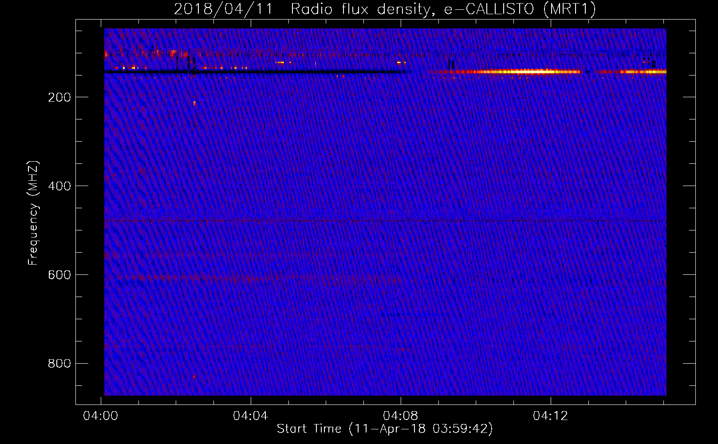
Task: Click the bright yellow emission band near 04:11
Action: [x=524, y=71]
